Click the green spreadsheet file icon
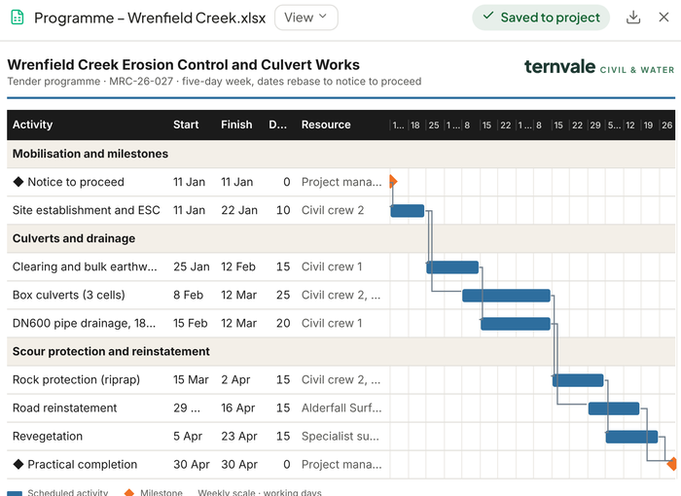 [x=18, y=18]
